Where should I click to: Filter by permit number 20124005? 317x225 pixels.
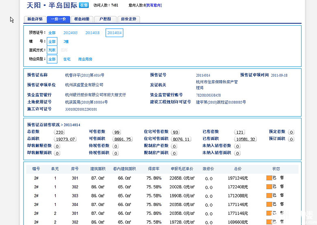pos(70,33)
